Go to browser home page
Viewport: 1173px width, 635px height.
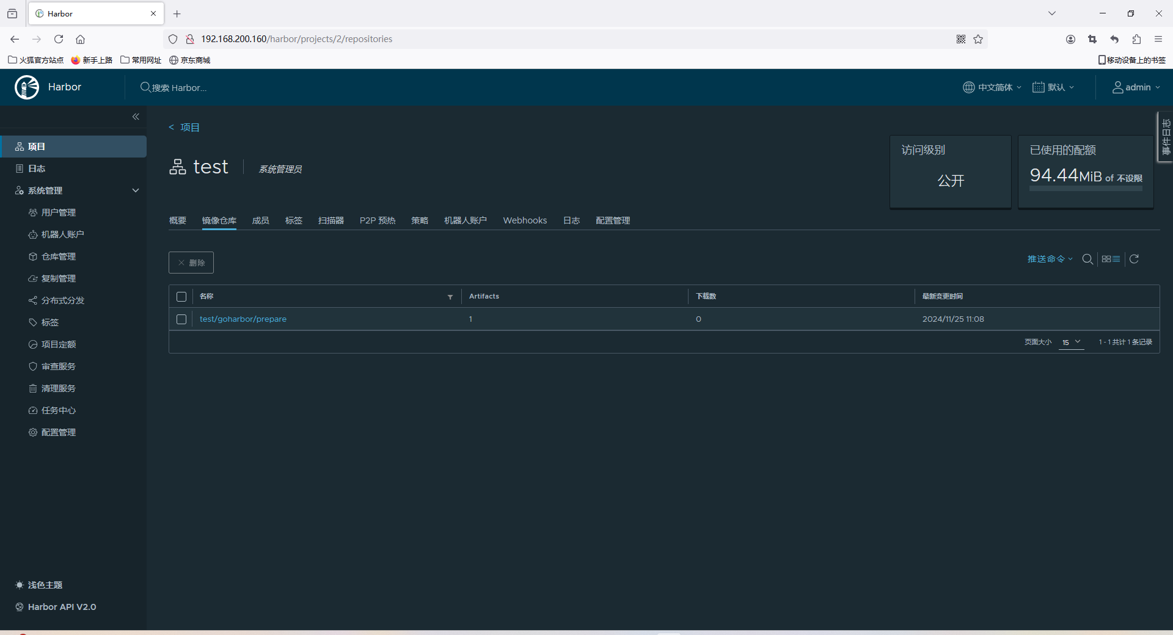(x=80, y=39)
